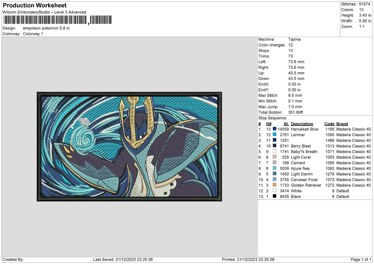Viewport: 374px width, 264px height.
Task: Click the Larimar color swatch
Action: click(274, 135)
